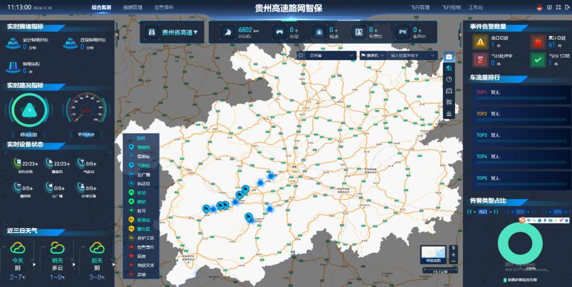
Task: Click the gauge icon in map toolbar
Action: 449,79
